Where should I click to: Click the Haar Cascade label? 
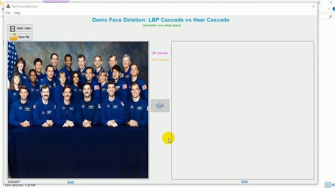pos(160,60)
